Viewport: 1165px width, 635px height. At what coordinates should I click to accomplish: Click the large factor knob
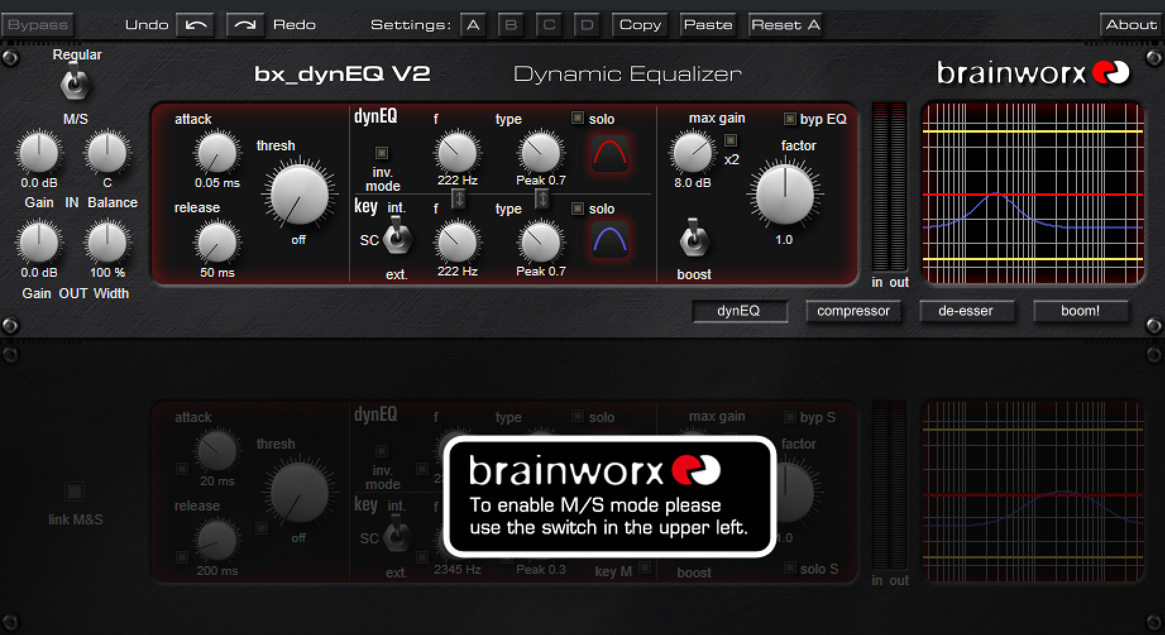click(x=785, y=195)
